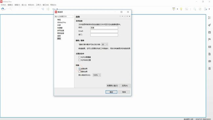Open the 工具(T) menu
Viewport: 213px width, 120px height.
pyautogui.click(x=38, y=5)
